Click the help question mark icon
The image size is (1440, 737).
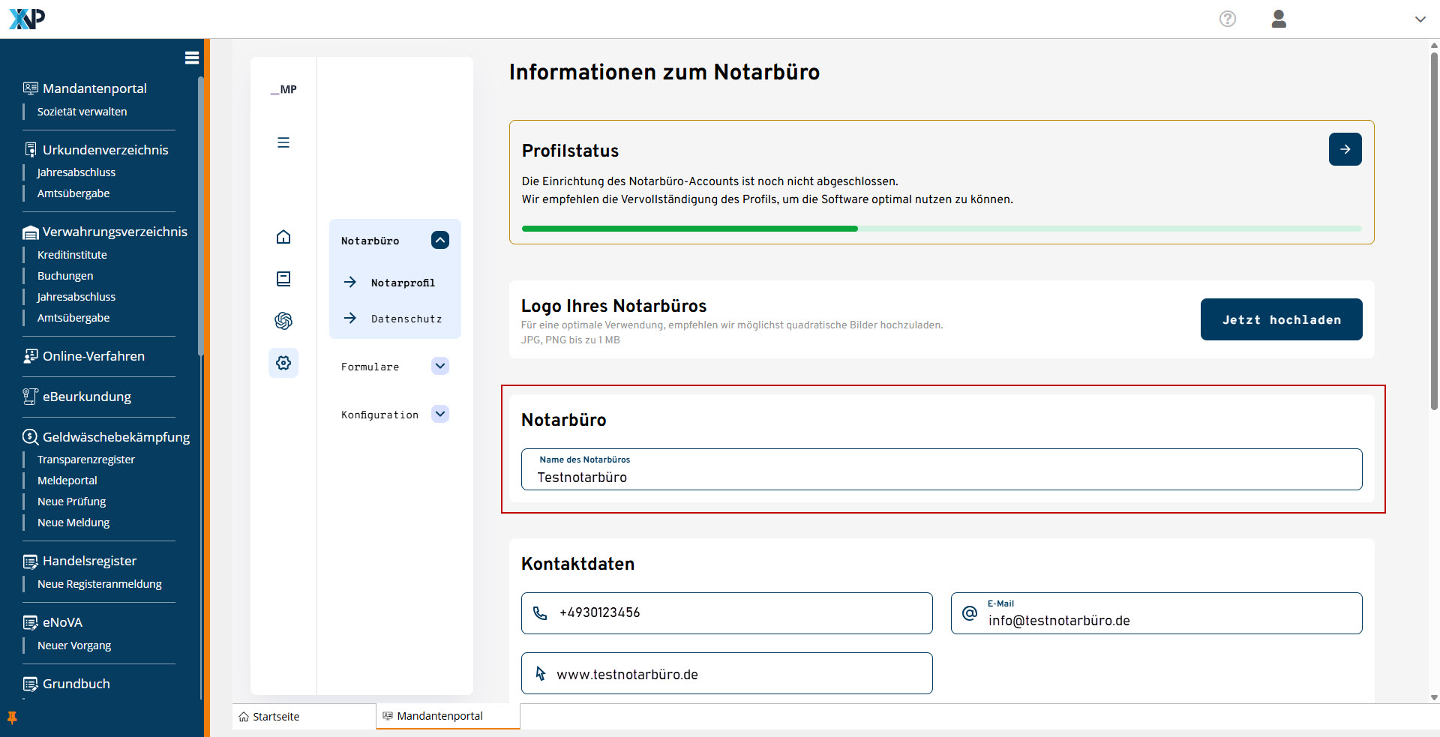pyautogui.click(x=1227, y=19)
